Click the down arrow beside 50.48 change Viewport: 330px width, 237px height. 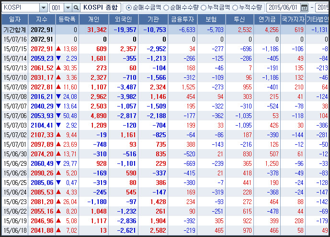(58, 116)
